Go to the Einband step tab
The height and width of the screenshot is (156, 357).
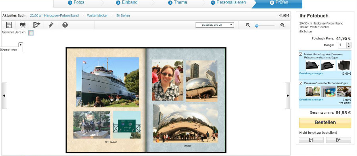coord(127,2)
